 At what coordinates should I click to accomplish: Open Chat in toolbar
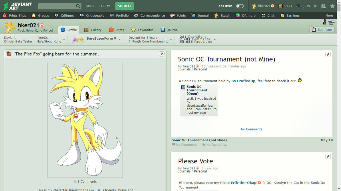click(x=268, y=15)
